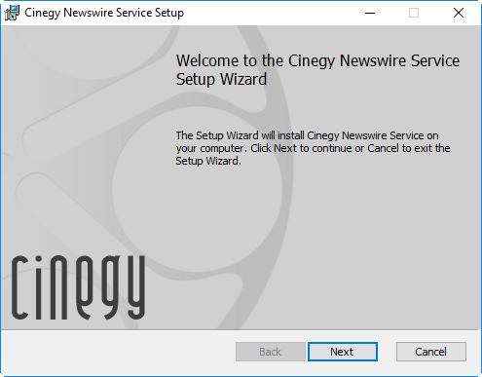Close the setup window with X
The image size is (482, 377).
click(x=459, y=13)
